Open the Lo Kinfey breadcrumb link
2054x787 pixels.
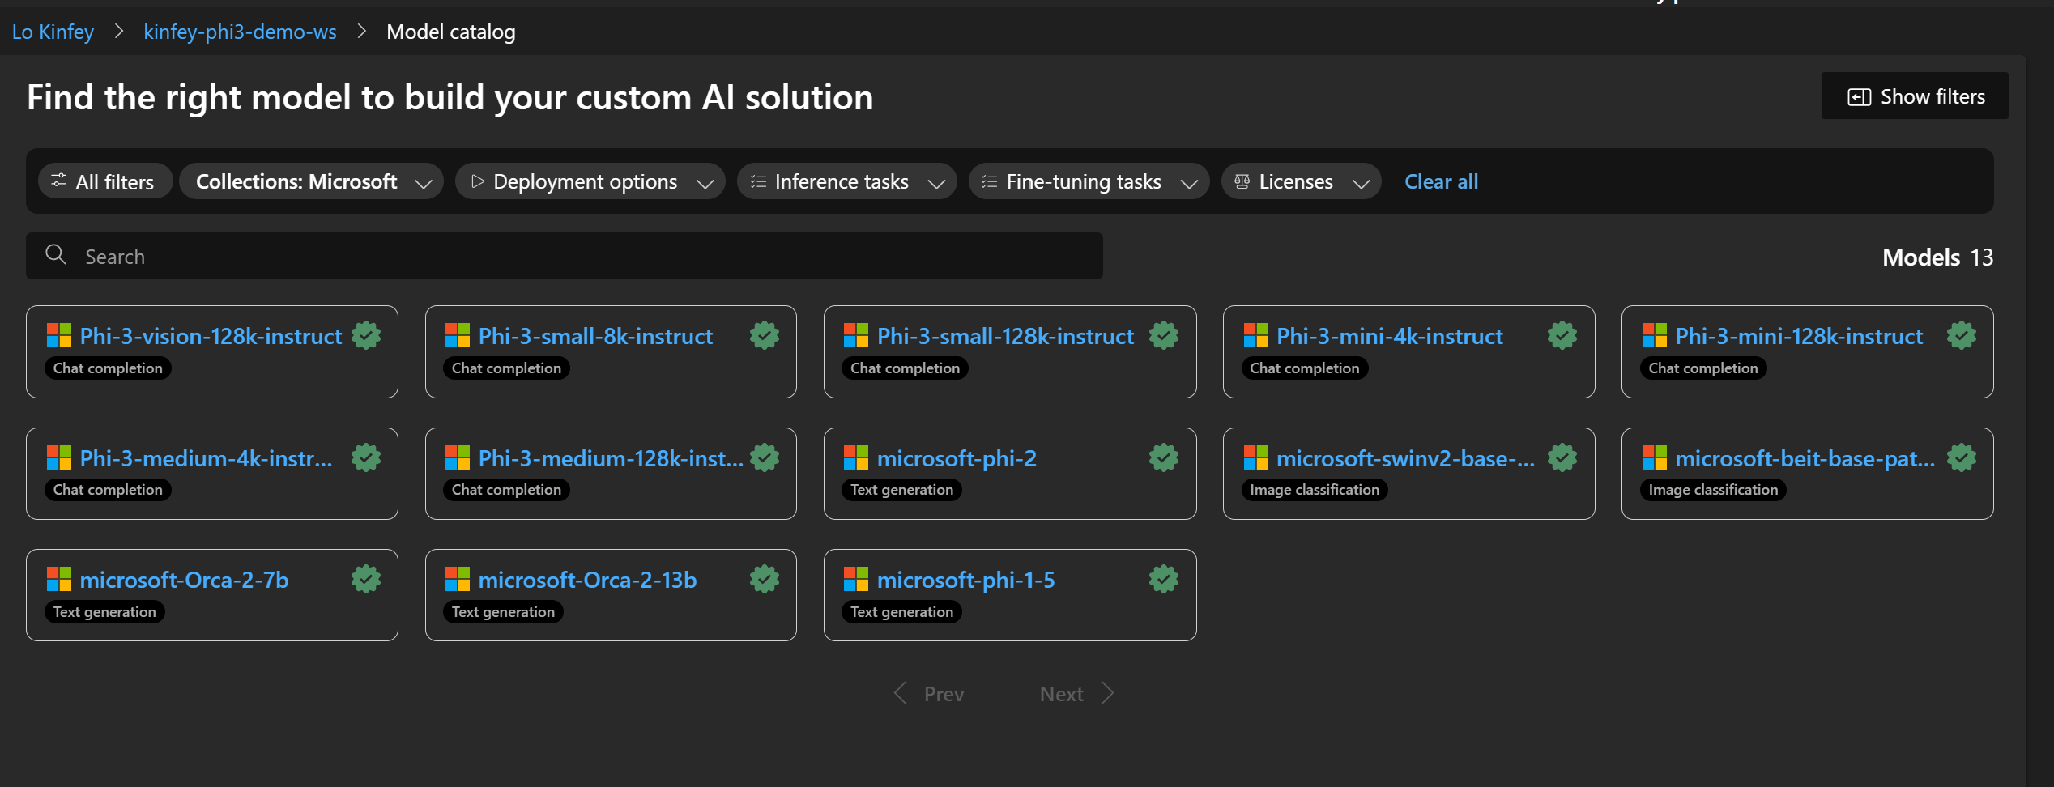coord(53,32)
